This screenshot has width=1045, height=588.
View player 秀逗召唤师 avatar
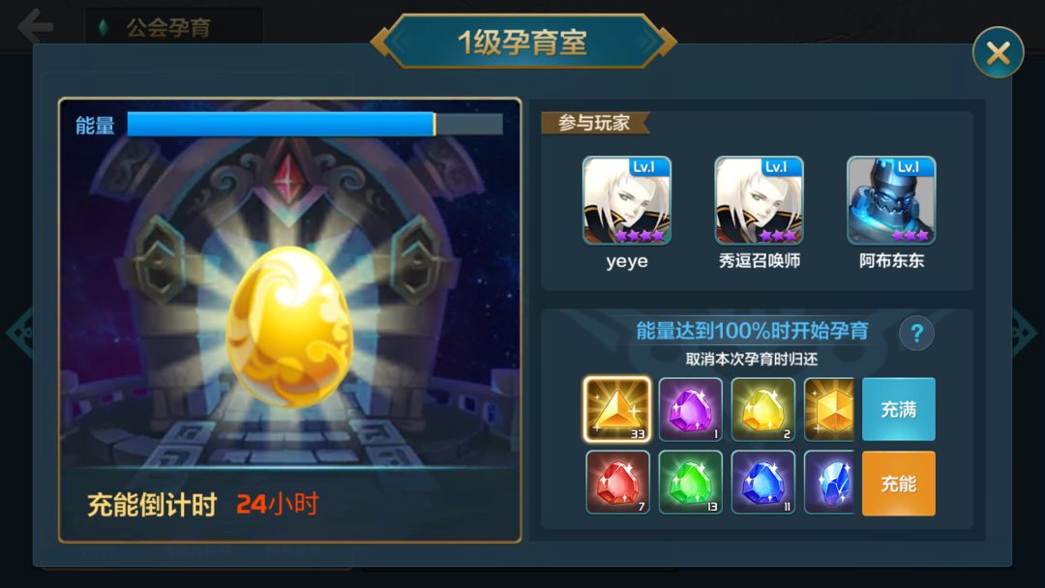760,200
